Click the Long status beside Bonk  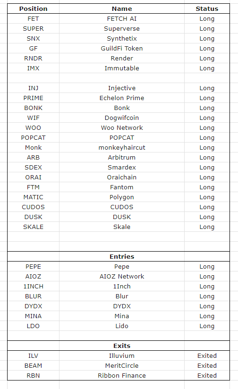pos(207,108)
